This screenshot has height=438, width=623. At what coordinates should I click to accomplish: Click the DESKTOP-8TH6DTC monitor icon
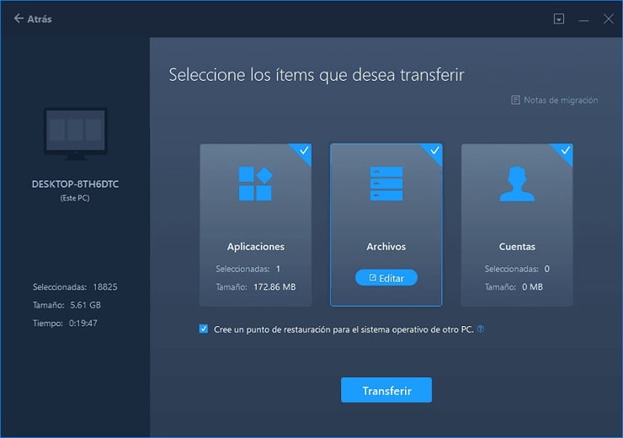(x=75, y=134)
